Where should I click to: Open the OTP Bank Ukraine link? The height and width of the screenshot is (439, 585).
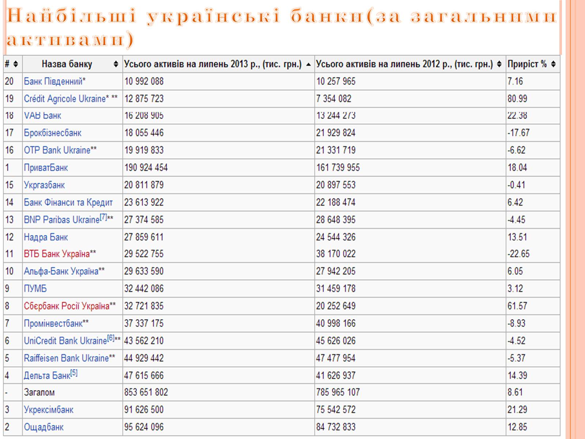click(57, 150)
